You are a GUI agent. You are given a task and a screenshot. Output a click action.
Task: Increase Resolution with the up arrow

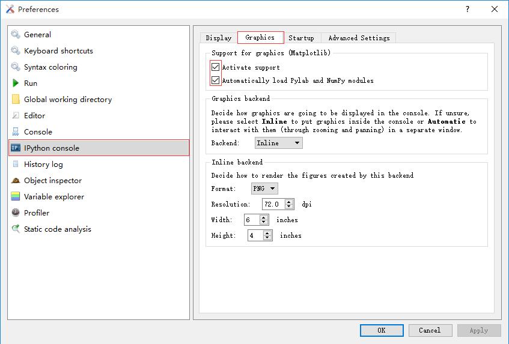point(289,201)
